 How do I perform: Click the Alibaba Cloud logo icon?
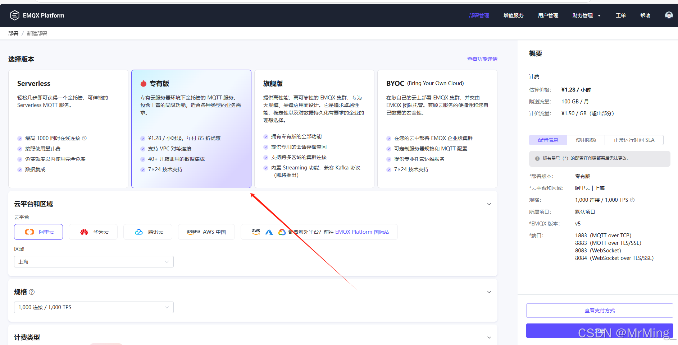coord(29,232)
